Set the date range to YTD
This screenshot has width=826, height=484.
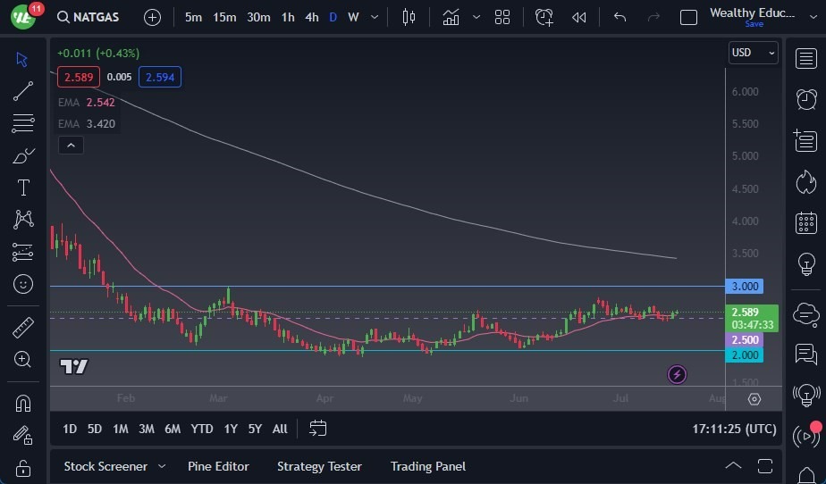pyautogui.click(x=202, y=429)
